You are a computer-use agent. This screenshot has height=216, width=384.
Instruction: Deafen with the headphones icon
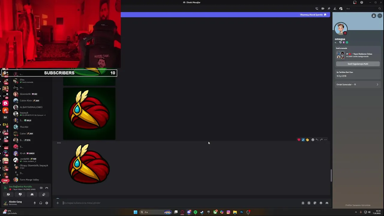40,203
